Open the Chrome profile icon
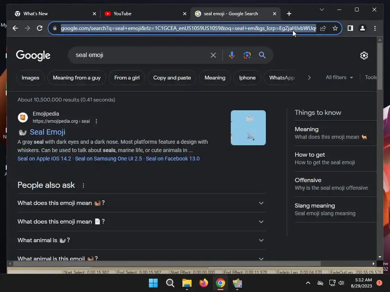Screen dimensions: 390x292 (363, 28)
